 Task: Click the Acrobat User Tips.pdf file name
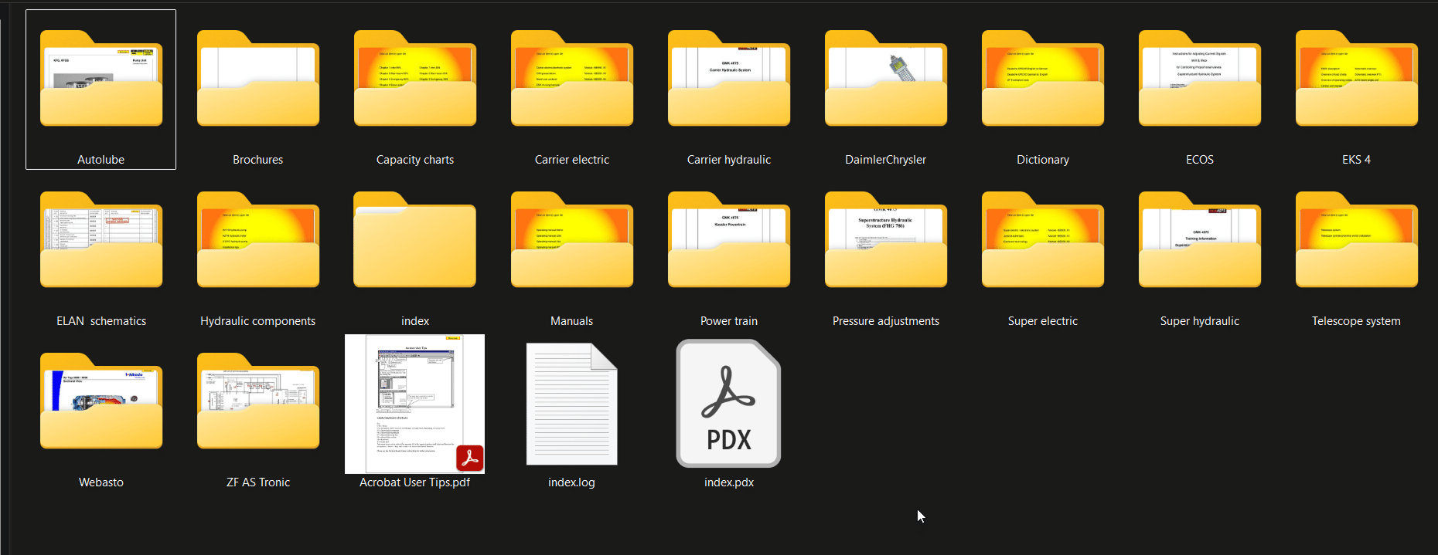[x=415, y=482]
